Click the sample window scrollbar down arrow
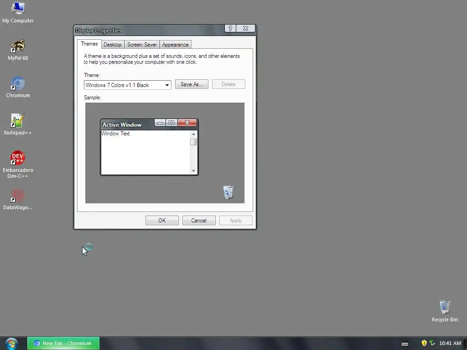The height and width of the screenshot is (350, 467). click(193, 171)
